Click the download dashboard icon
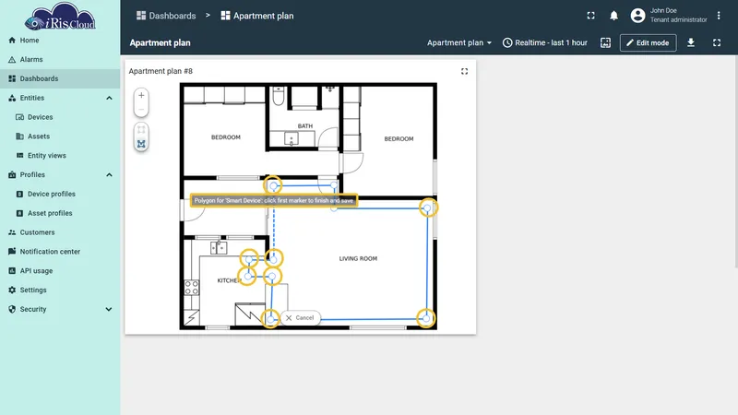 [x=691, y=42]
